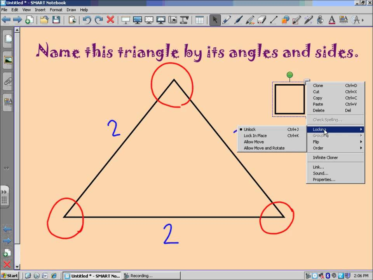The image size is (373, 280).
Task: Switch to Full Screen view icon
Action: click(138, 20)
